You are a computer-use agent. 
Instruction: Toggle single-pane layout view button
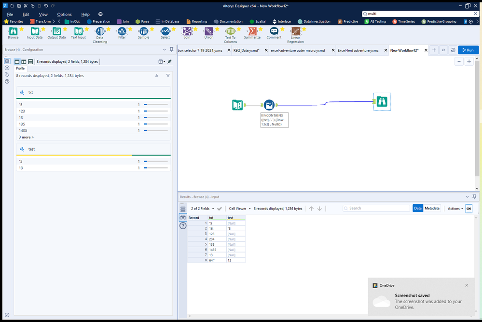tap(17, 61)
